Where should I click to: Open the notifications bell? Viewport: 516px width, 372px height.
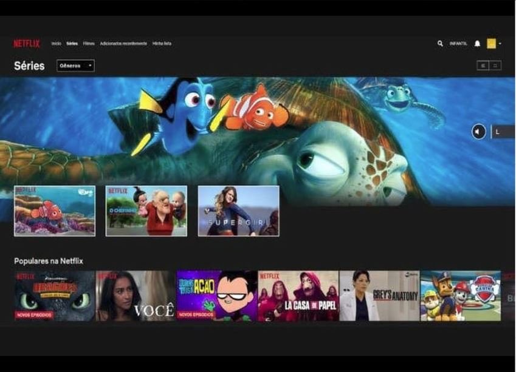click(477, 43)
